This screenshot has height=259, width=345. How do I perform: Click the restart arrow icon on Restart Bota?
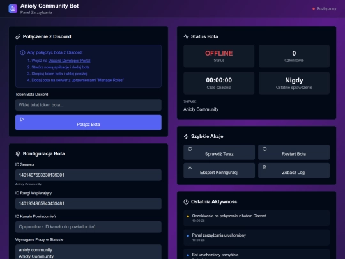[264, 149]
